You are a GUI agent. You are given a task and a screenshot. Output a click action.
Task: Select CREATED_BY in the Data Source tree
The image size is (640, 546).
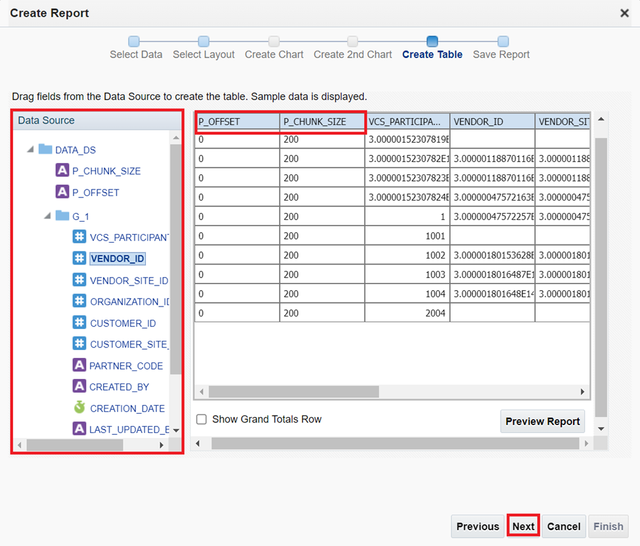pos(119,387)
